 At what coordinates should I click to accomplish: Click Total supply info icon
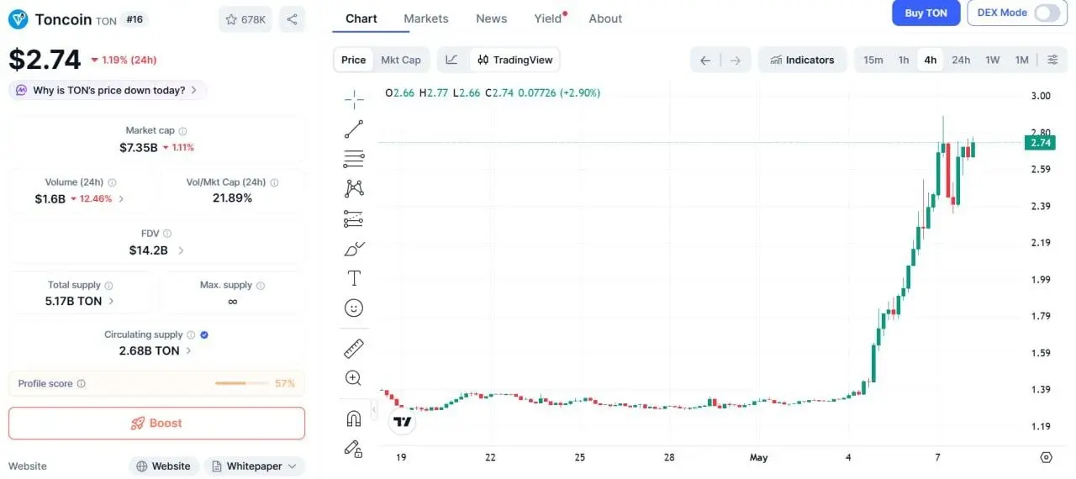[x=108, y=286]
